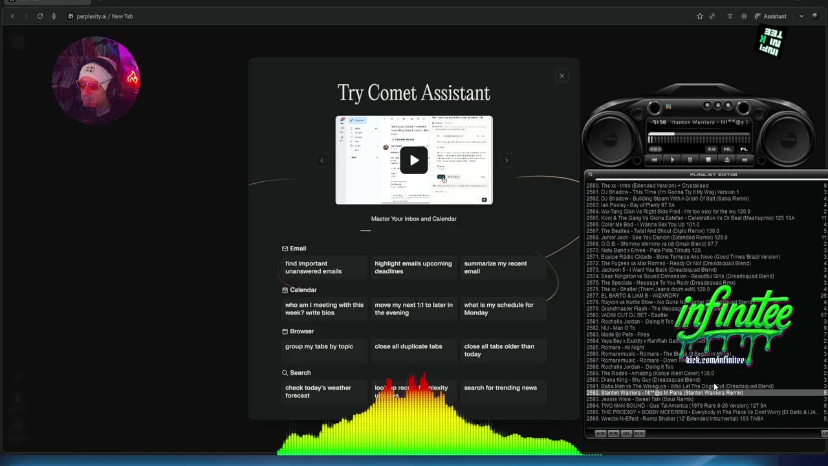Viewport: 828px width, 466px height.
Task: Bookmark this page with the star icon
Action: tap(699, 16)
